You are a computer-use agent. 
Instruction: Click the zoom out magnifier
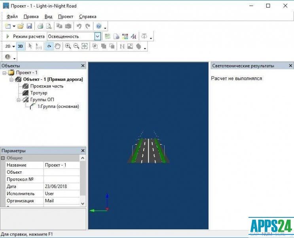coord(76,46)
